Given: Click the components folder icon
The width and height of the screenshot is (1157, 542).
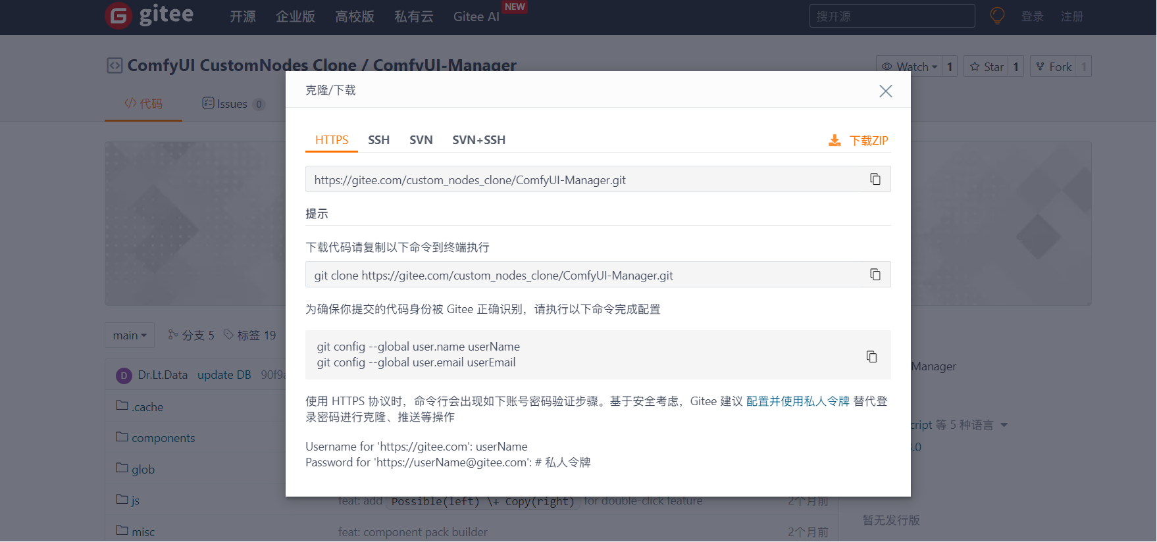Looking at the screenshot, I should 122,437.
